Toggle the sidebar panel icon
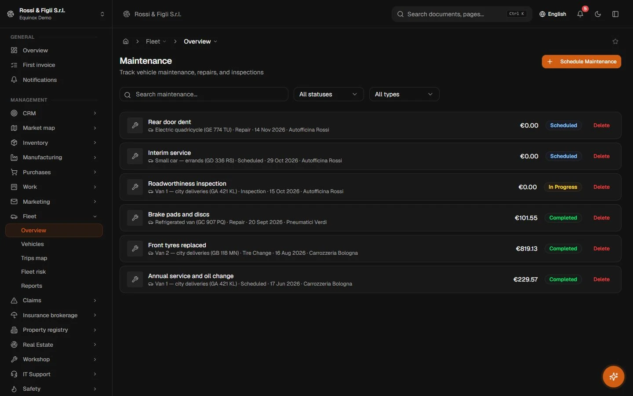Viewport: 633px width, 396px height. pyautogui.click(x=615, y=14)
